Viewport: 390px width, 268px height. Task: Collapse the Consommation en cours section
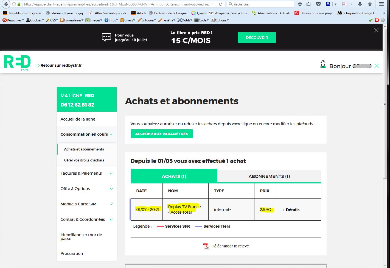pyautogui.click(x=87, y=134)
